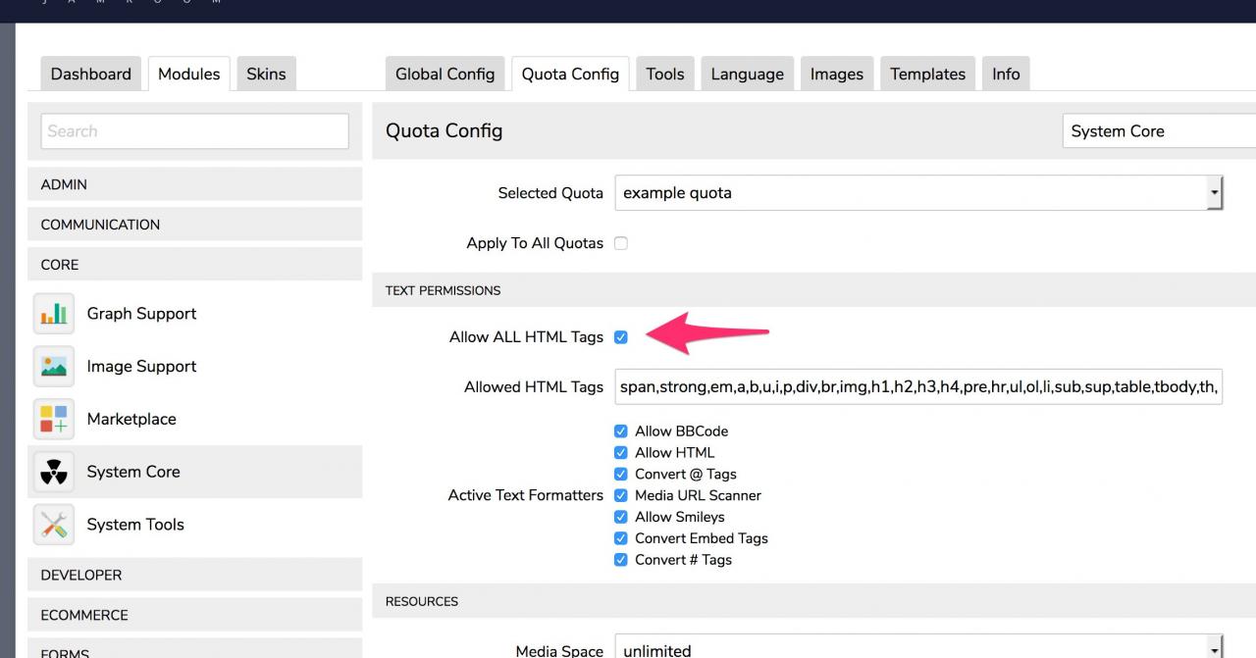The height and width of the screenshot is (658, 1256).
Task: Click the System Core radiation icon
Action: click(x=54, y=472)
